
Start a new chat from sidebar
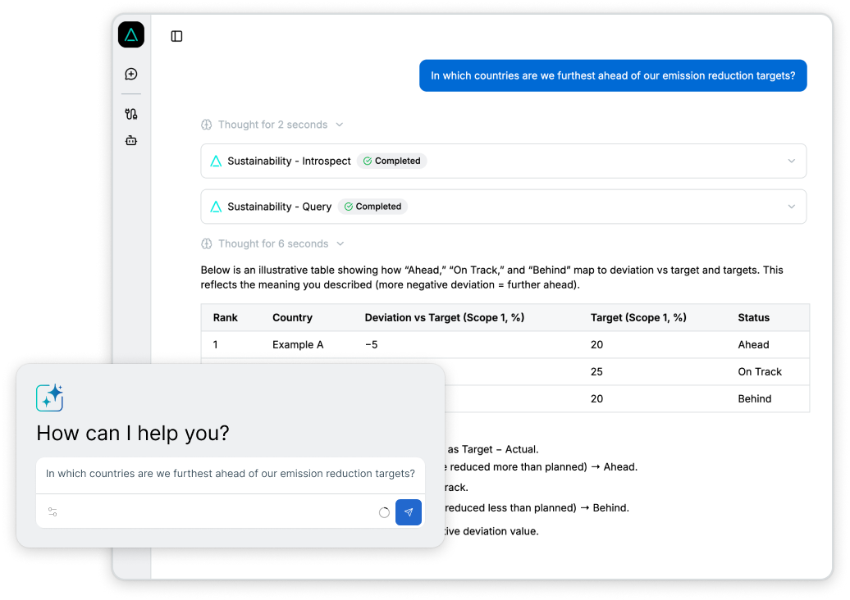point(131,75)
